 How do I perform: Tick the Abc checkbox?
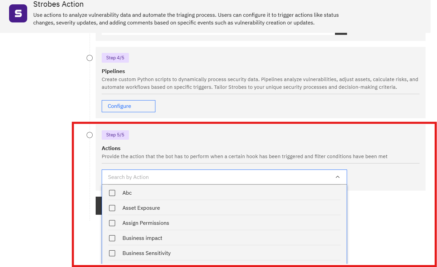click(112, 193)
